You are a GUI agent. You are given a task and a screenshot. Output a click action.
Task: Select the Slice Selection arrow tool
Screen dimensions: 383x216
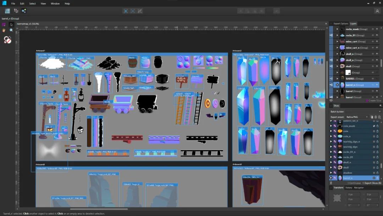pos(11,25)
